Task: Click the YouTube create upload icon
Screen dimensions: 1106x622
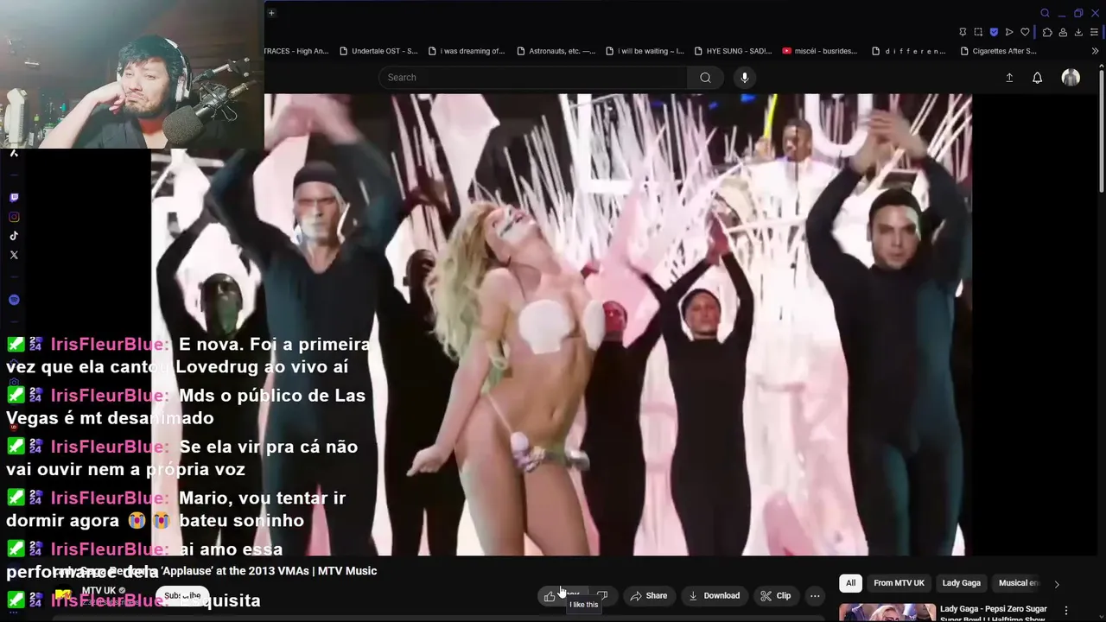Action: coord(1009,78)
